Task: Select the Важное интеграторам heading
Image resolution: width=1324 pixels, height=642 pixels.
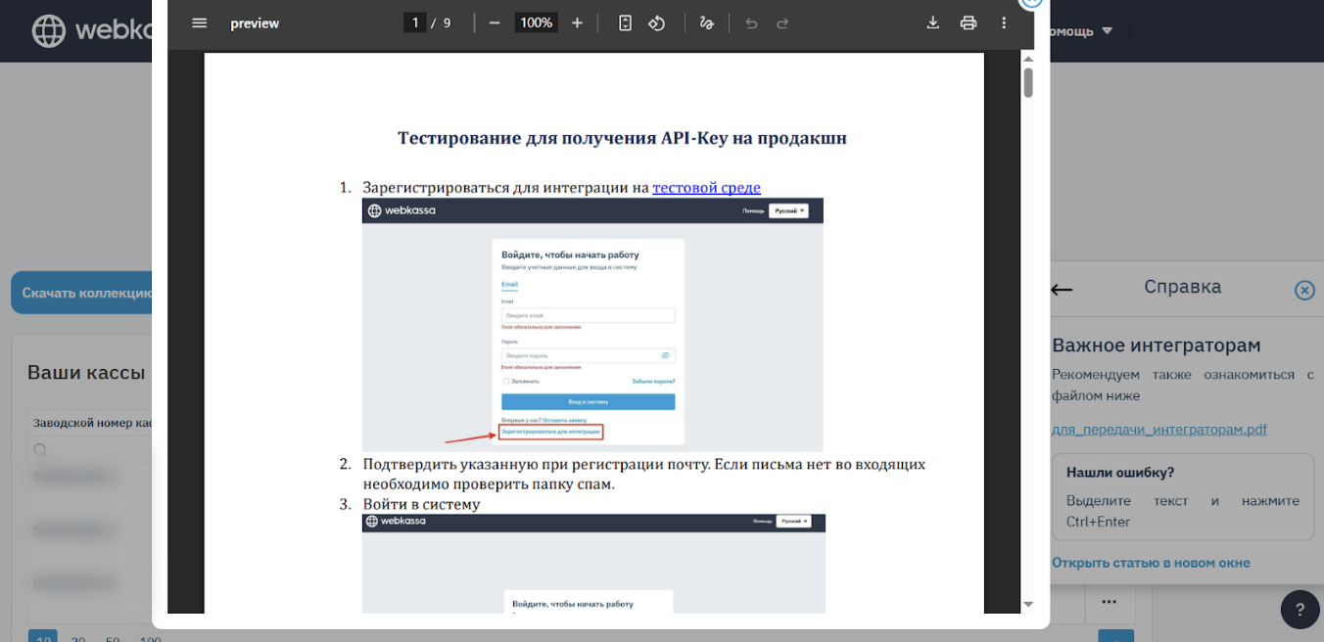Action: 1157,345
